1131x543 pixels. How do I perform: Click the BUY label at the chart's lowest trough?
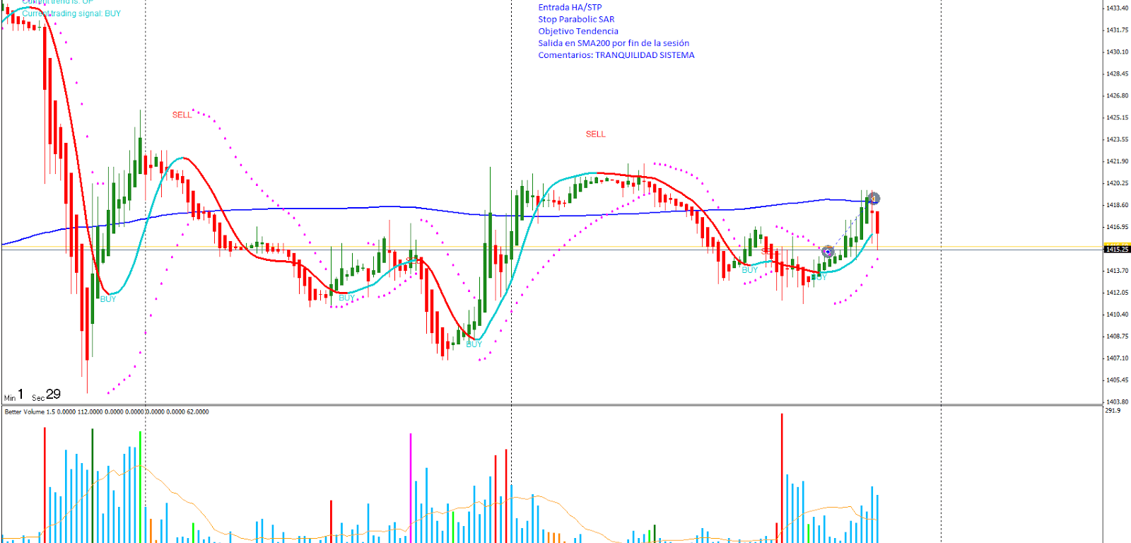(x=108, y=299)
